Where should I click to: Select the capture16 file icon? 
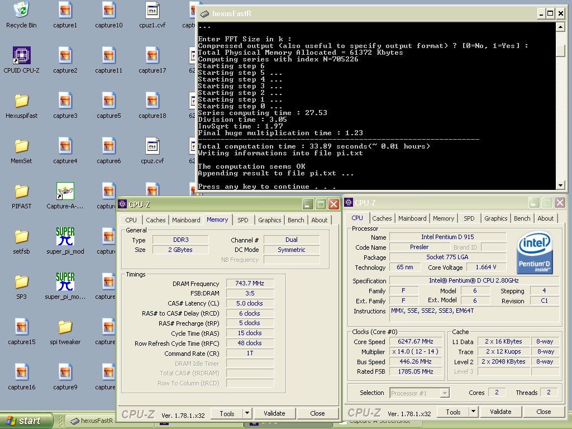(21, 373)
